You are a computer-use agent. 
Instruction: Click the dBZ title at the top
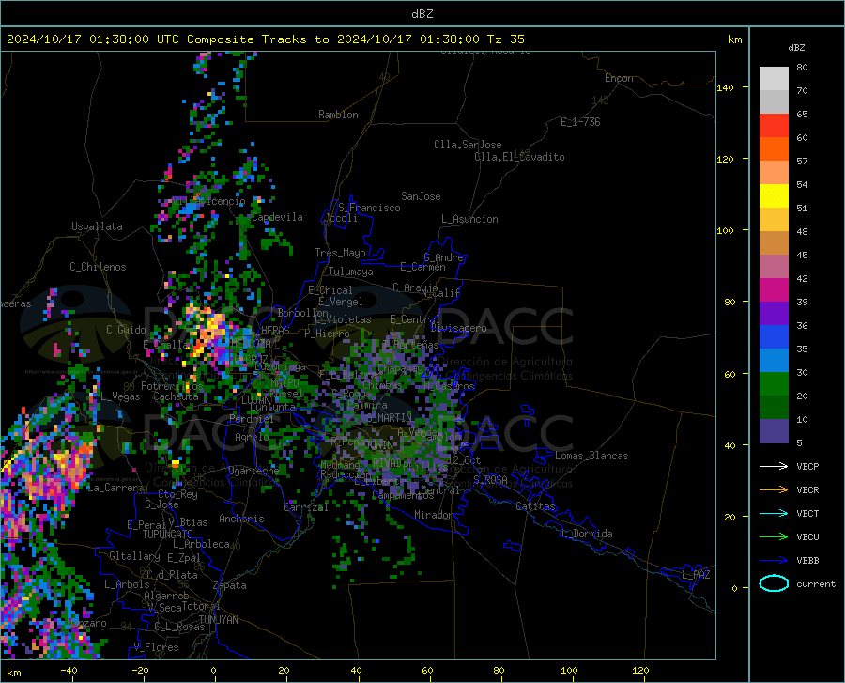(x=422, y=14)
